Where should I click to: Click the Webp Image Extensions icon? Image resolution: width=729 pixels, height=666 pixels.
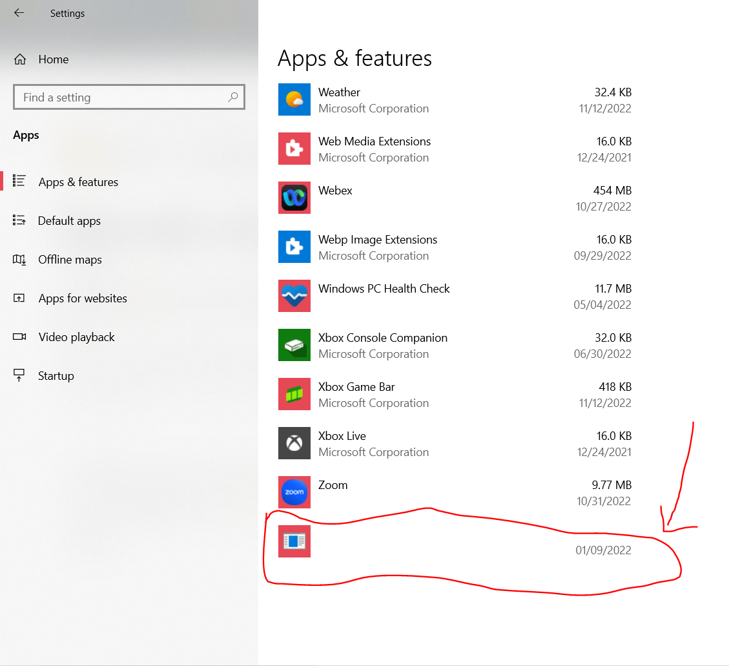(x=294, y=247)
